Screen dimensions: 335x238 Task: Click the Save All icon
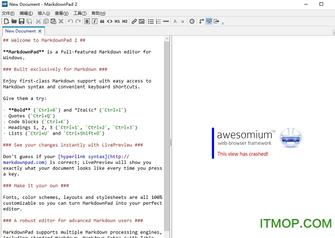(x=29, y=21)
